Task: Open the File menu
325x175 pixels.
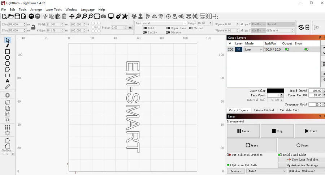Action: [4, 9]
